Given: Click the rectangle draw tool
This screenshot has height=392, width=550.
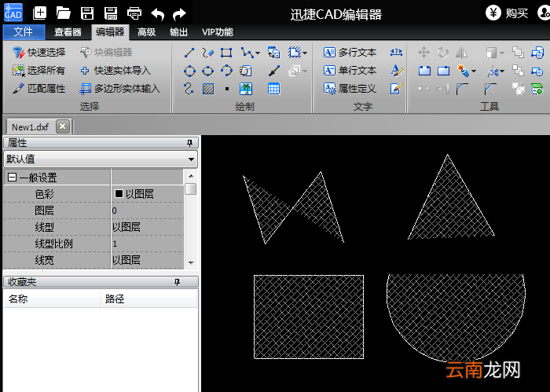Looking at the screenshot, I should tap(226, 53).
